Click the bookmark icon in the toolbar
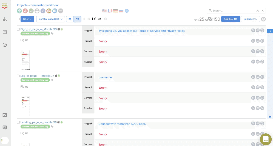The width and height of the screenshot is (273, 146). [x=84, y=19]
